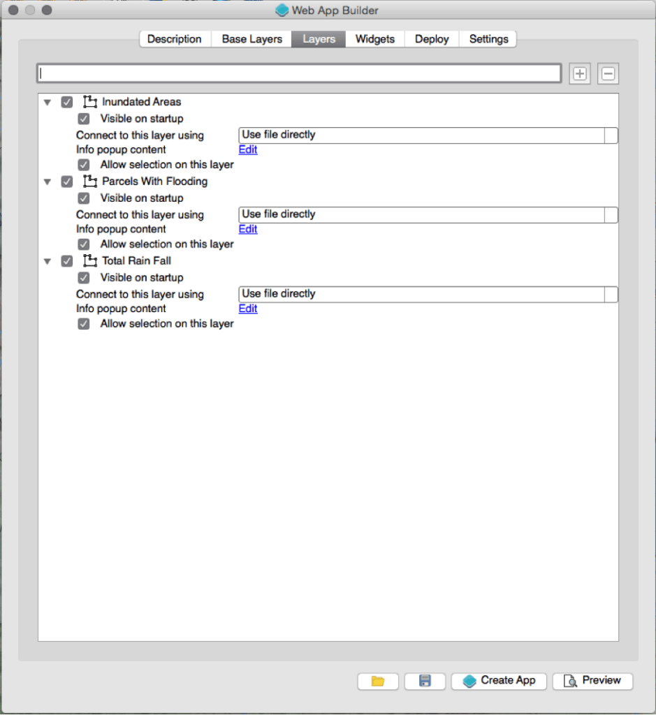The width and height of the screenshot is (656, 715).
Task: Click the open project folder icon
Action: (x=378, y=681)
